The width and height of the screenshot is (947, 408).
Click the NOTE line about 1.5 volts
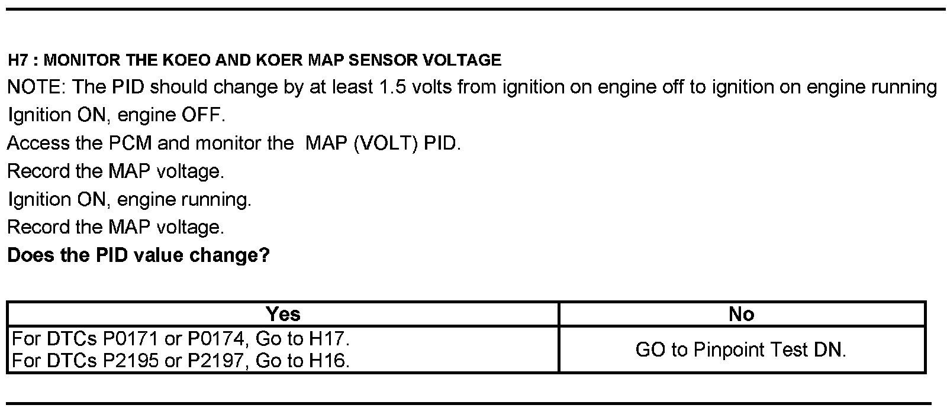click(472, 88)
